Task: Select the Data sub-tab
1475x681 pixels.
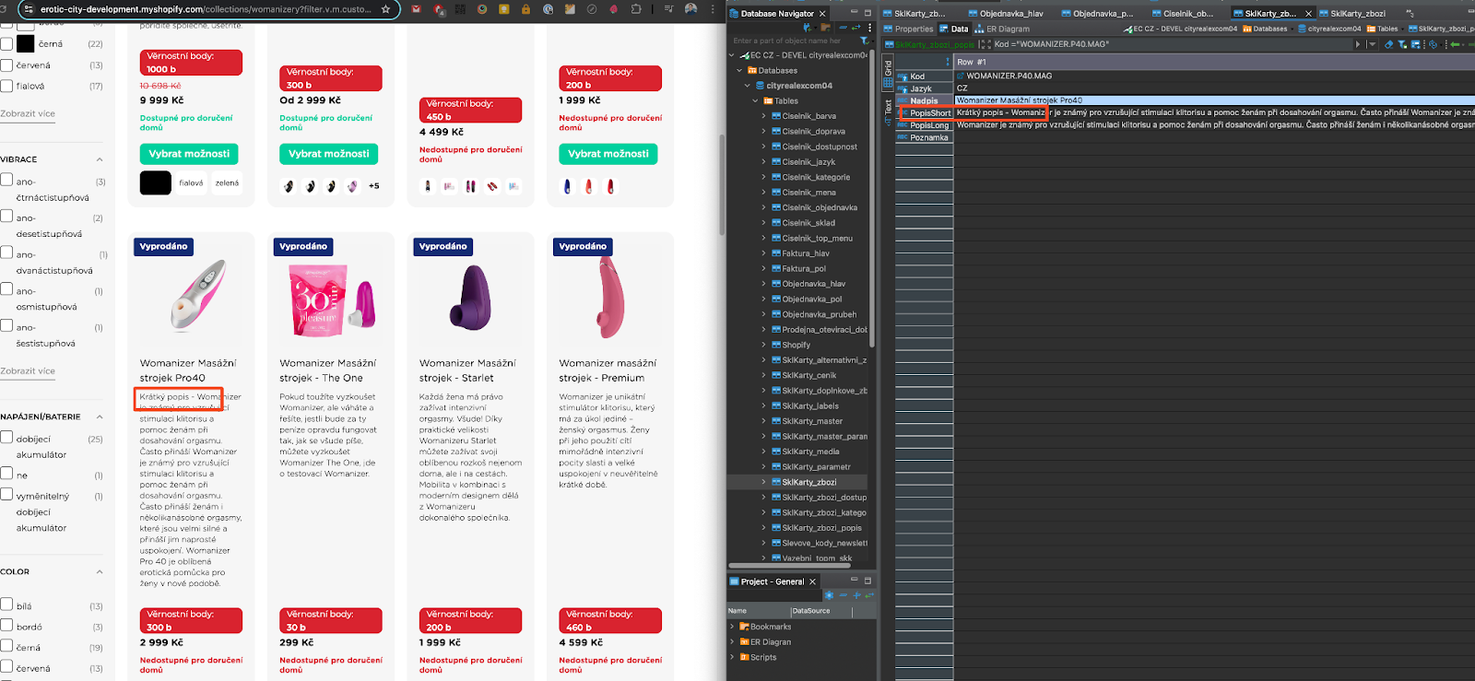Action: coord(953,29)
